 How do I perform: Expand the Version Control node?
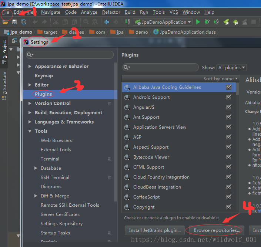pyautogui.click(x=30, y=103)
